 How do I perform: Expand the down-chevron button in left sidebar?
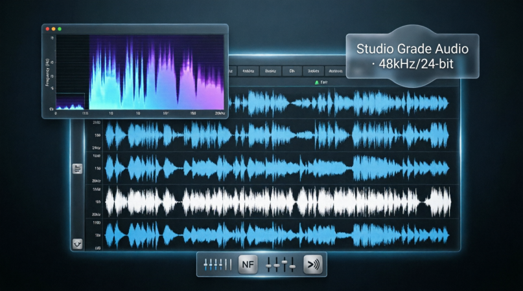click(x=77, y=244)
